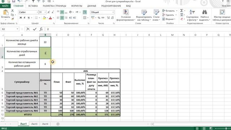
Task: Toggle center horizontal alignment
Action: click(62, 18)
